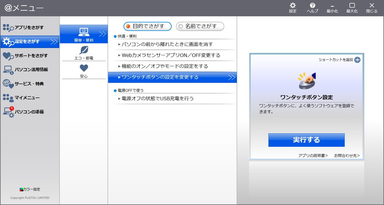
Task: Open サービス・特典 sidebar item
Action: point(29,84)
